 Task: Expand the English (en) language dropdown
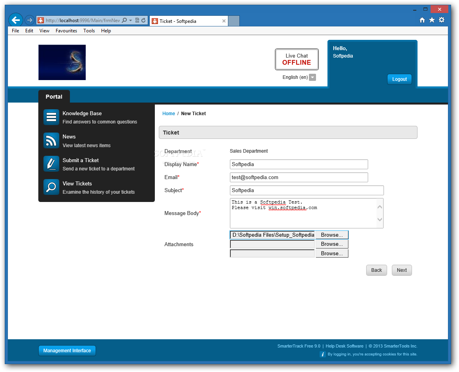tap(312, 77)
